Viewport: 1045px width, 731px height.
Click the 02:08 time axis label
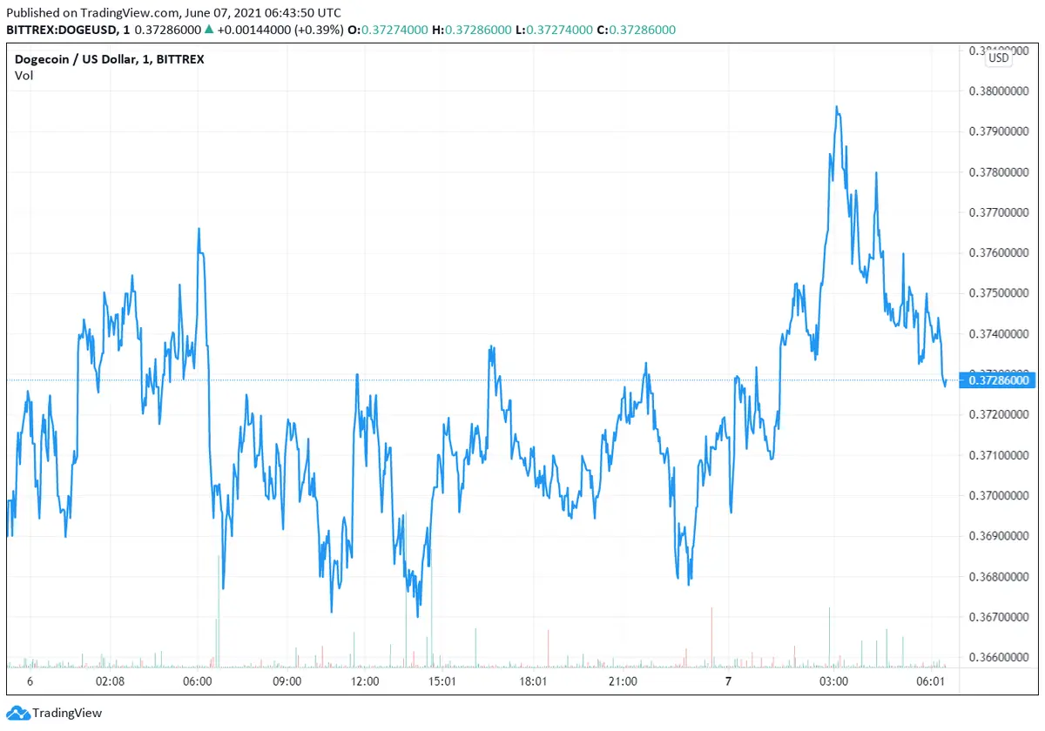point(110,681)
